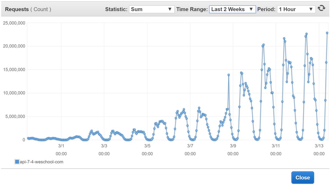The height and width of the screenshot is (185, 331).
Task: Click the Requests title text
Action: [17, 9]
